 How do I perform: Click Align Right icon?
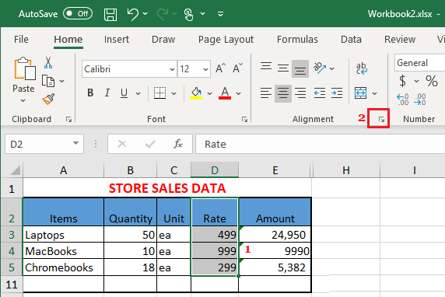click(x=300, y=93)
